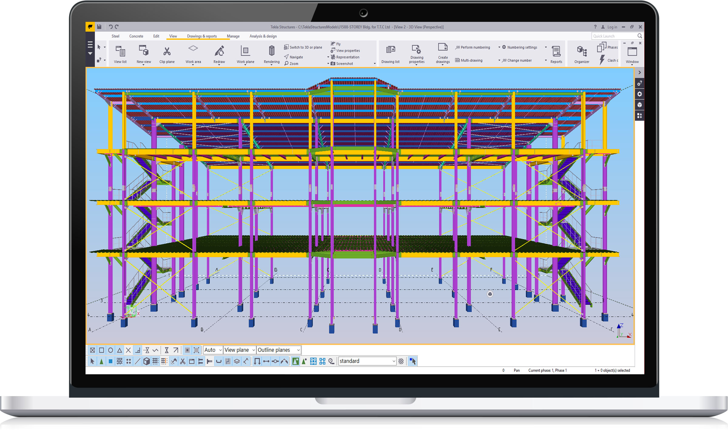Click the help question mark icon
The height and width of the screenshot is (438, 728).
(595, 27)
